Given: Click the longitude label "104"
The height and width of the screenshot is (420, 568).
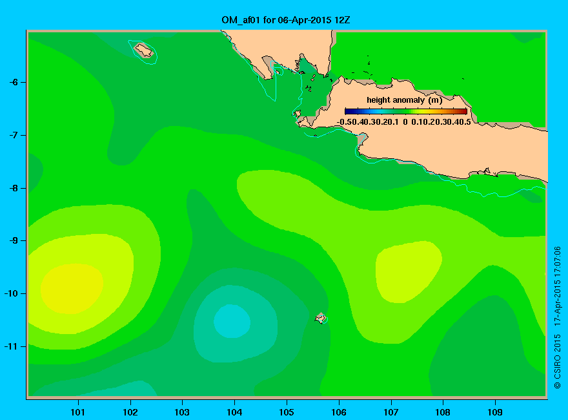Looking at the screenshot, I should [x=234, y=412].
